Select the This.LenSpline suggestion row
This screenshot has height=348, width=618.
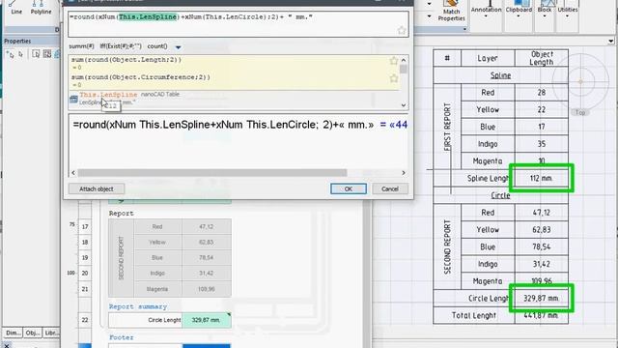point(234,99)
